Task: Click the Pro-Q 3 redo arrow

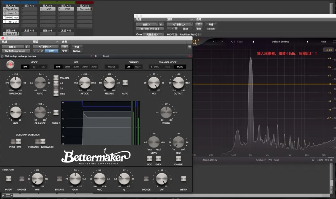Action: pyautogui.click(x=221, y=42)
